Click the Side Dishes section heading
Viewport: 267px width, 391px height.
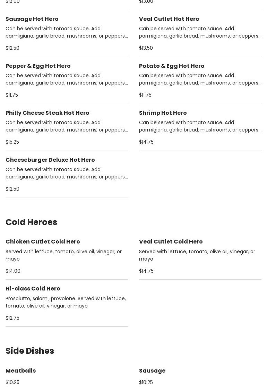(30, 351)
